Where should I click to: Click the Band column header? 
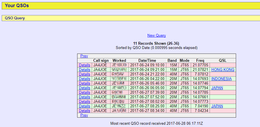[x=172, y=61]
